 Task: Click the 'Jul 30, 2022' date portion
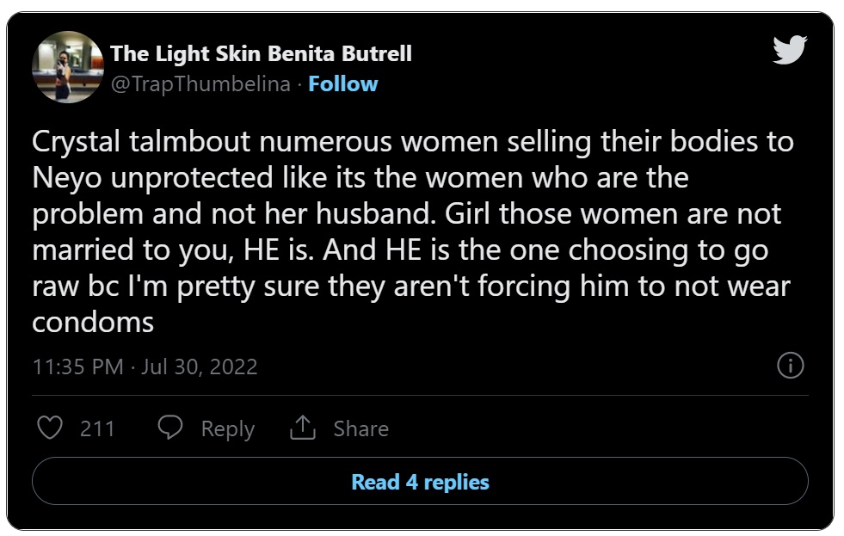(x=199, y=367)
